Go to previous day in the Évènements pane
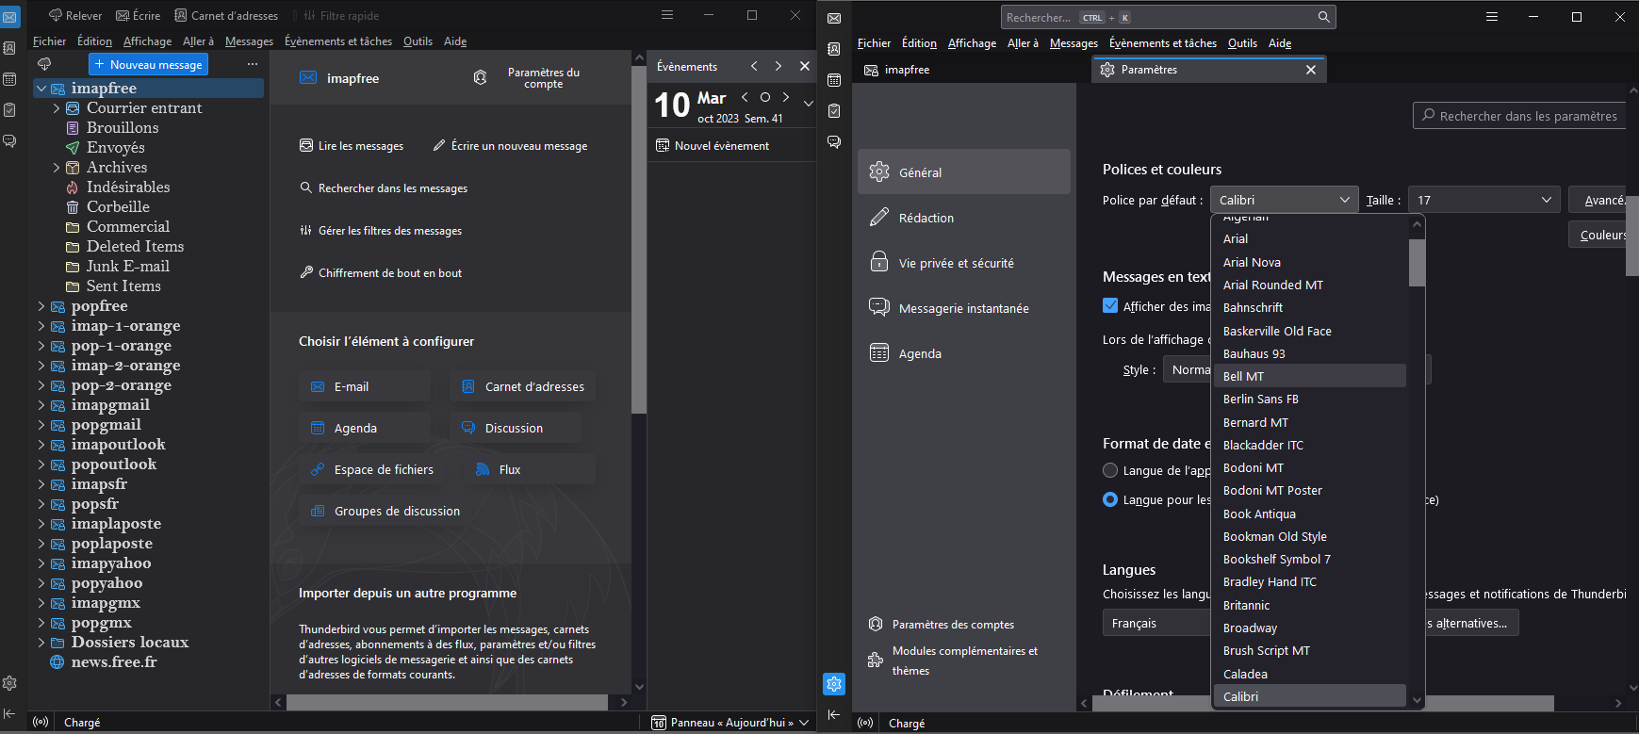The image size is (1639, 734). [745, 96]
